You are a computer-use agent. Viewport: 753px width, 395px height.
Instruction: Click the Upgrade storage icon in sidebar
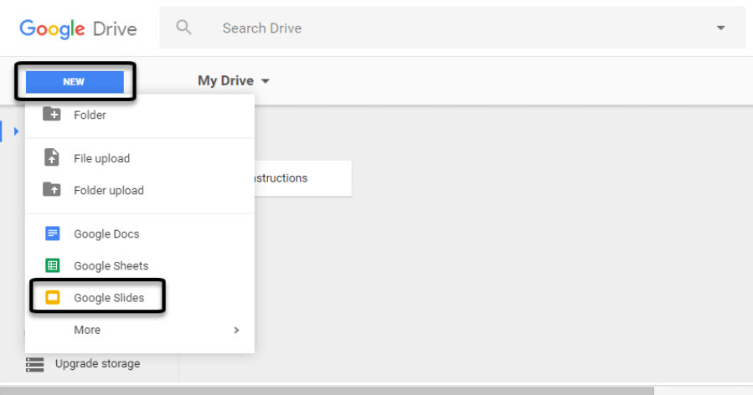34,364
